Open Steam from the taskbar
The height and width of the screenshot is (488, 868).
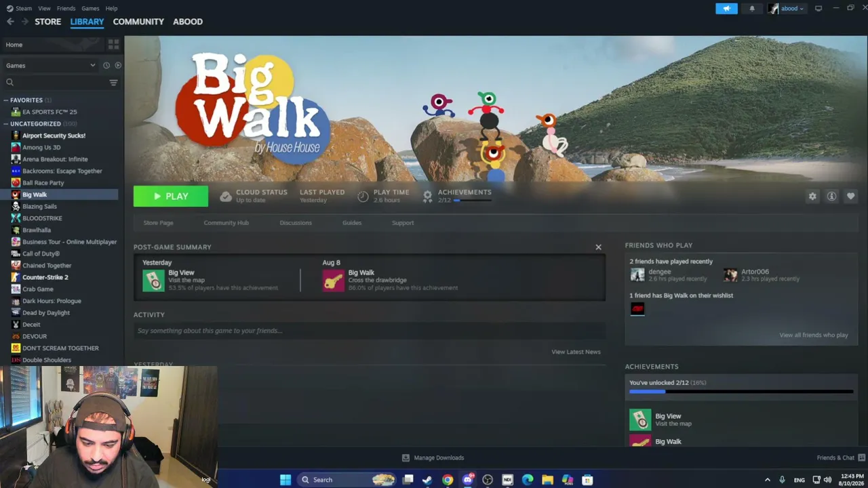click(427, 480)
